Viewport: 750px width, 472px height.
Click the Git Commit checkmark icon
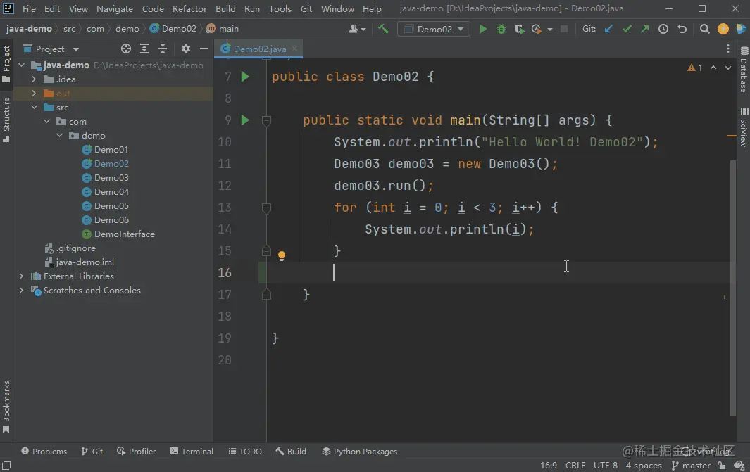pyautogui.click(x=627, y=29)
